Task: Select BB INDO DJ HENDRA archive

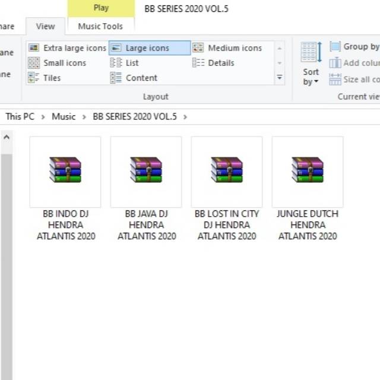Action: pos(65,189)
